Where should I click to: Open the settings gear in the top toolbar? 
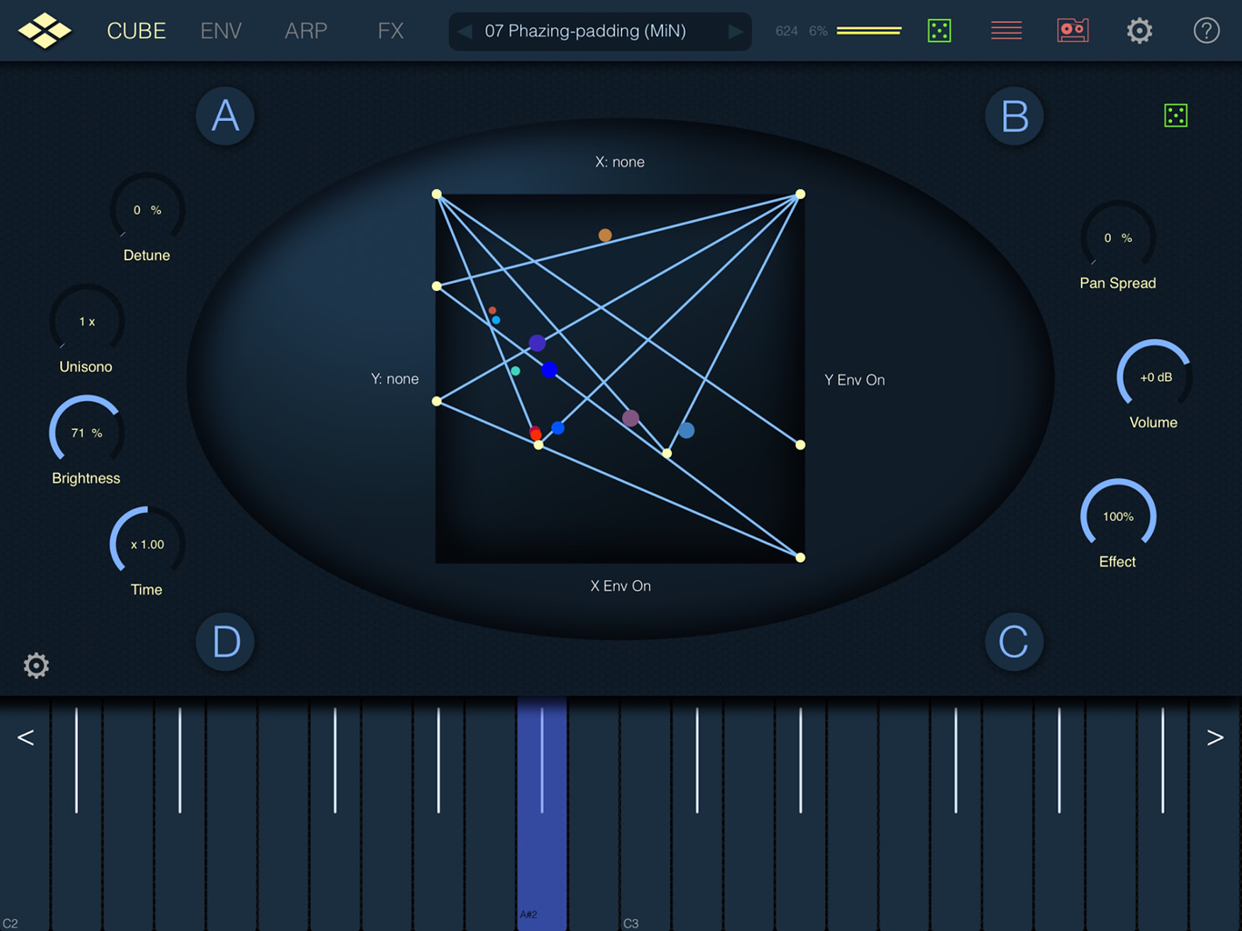click(x=1139, y=30)
